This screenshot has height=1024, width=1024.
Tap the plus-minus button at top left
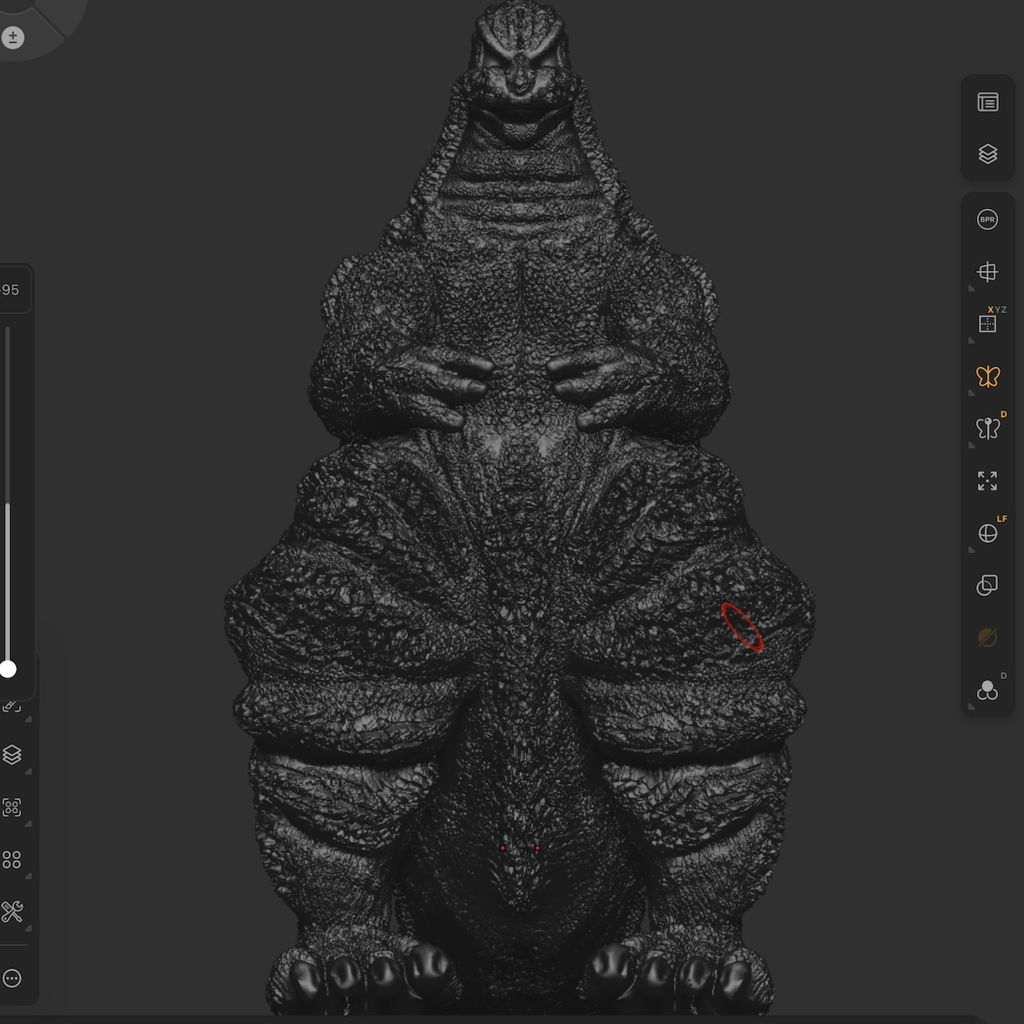pos(13,38)
